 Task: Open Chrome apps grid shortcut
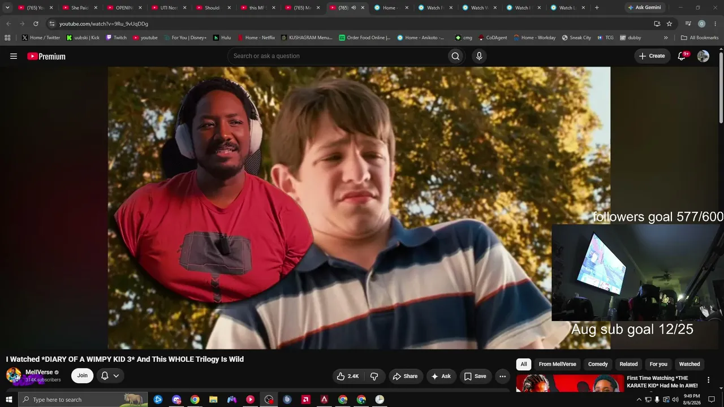tap(7, 38)
